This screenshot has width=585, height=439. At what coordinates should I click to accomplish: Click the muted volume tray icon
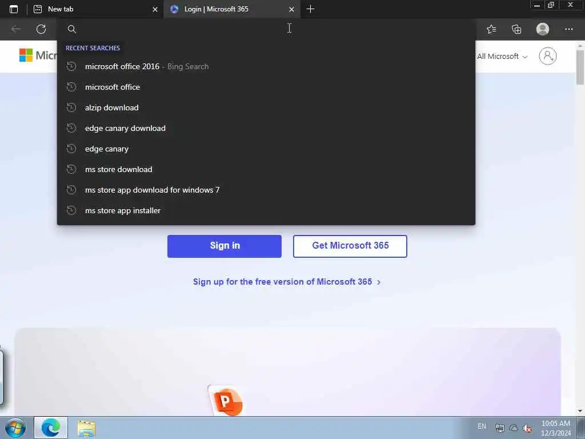[527, 428]
